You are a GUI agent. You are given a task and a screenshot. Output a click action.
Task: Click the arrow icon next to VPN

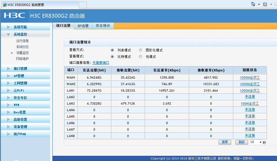[8, 105]
